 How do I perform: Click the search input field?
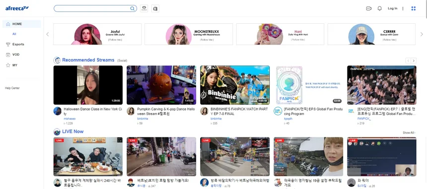click(92, 8)
